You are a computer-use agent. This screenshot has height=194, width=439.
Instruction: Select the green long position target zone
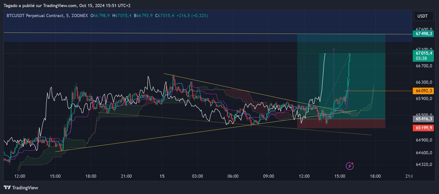tap(341, 76)
